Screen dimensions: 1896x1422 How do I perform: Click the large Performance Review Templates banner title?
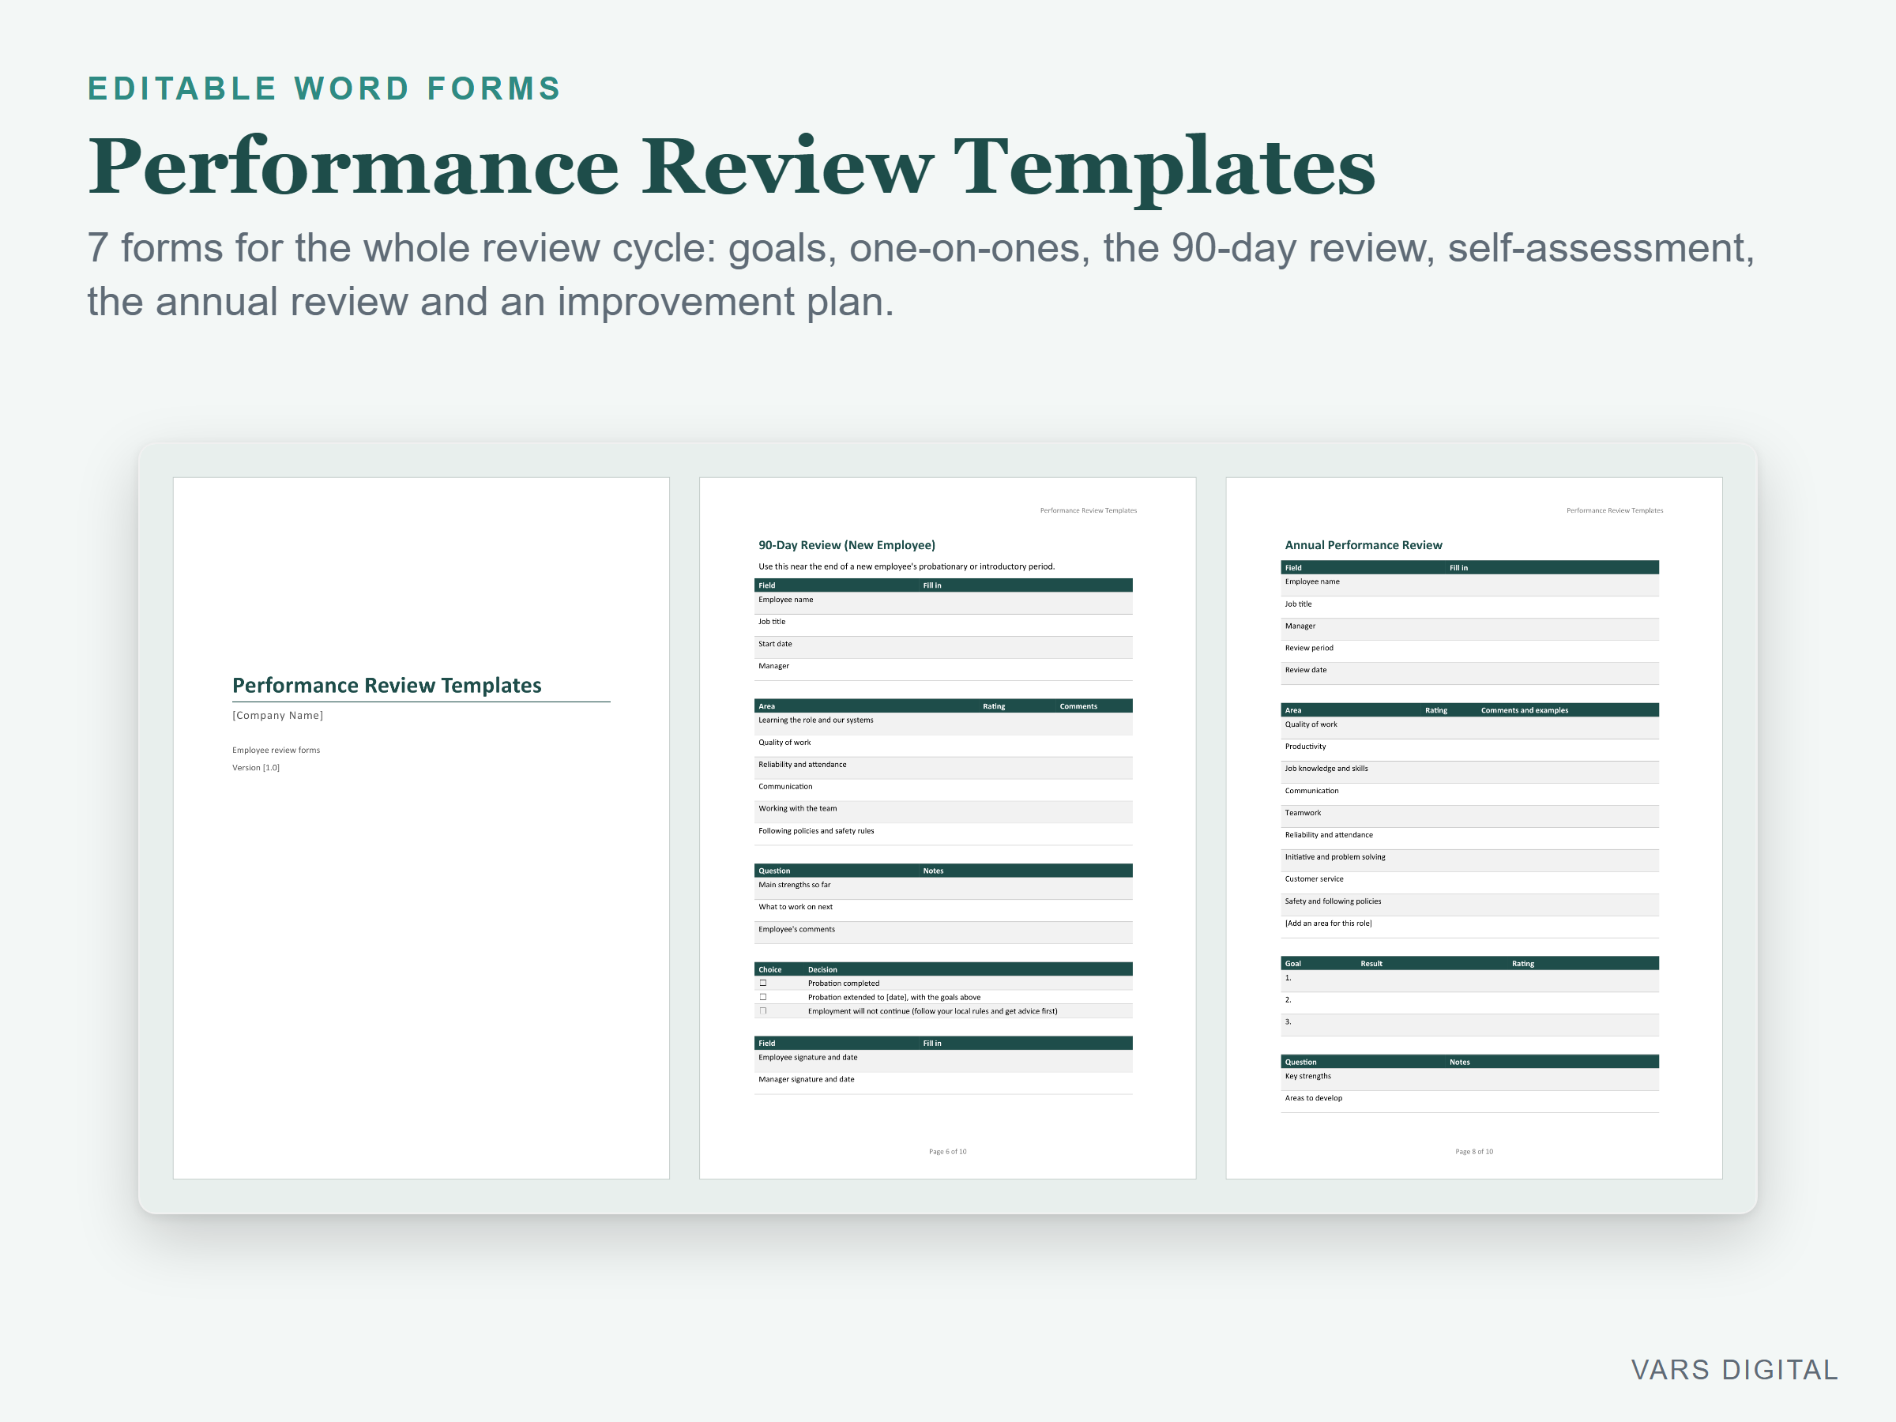(x=731, y=167)
